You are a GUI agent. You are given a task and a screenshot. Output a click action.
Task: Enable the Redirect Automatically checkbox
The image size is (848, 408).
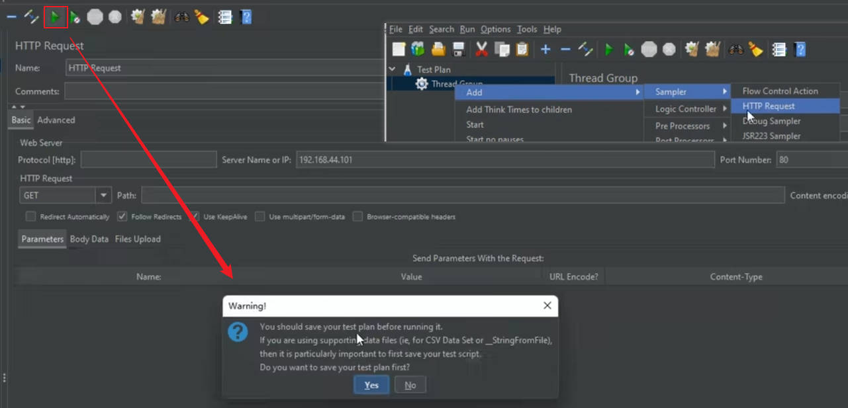30,216
